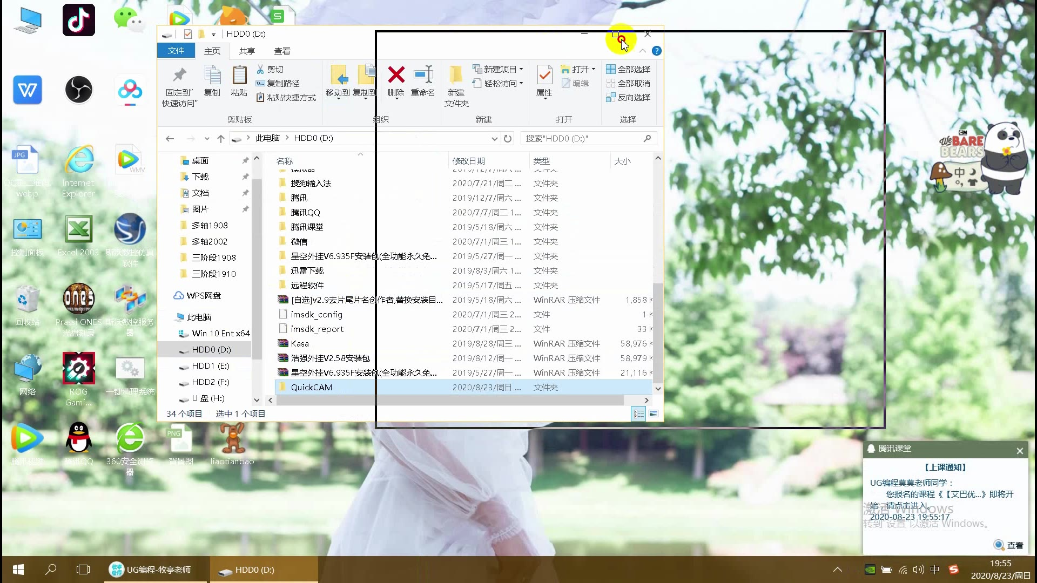Image resolution: width=1037 pixels, height=583 pixels.
Task: Open the Task View taskbar icon
Action: click(x=83, y=570)
